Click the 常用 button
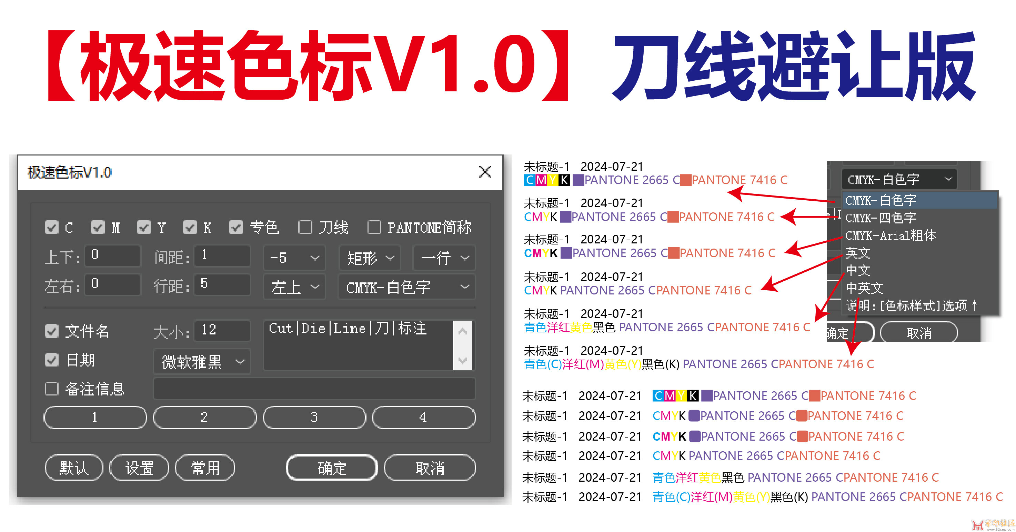Screen dimensions: 1016x532 point(205,468)
